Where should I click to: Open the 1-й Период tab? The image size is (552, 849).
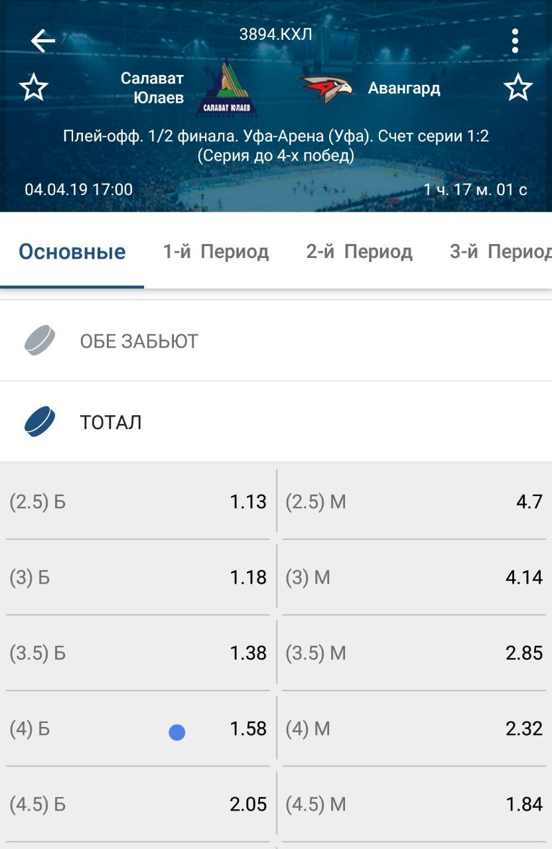click(216, 252)
